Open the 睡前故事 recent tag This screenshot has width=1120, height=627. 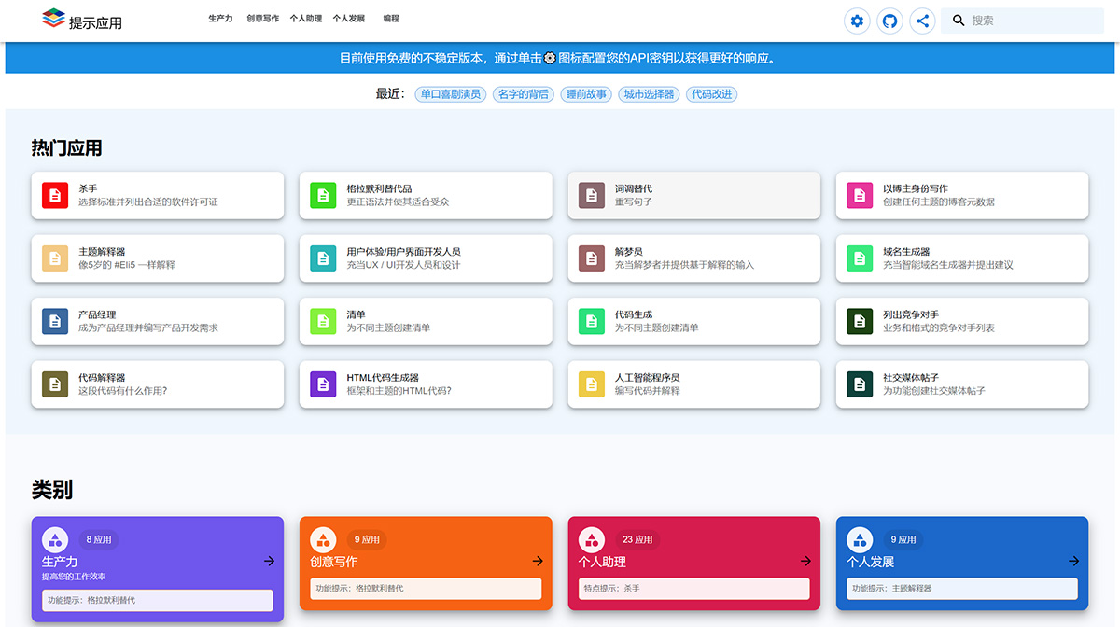pyautogui.click(x=585, y=93)
